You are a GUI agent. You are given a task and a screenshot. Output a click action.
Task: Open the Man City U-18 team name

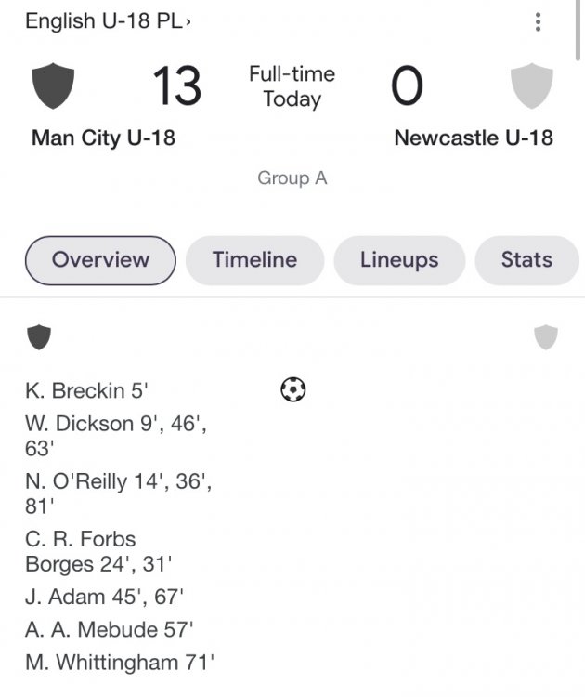coord(103,138)
